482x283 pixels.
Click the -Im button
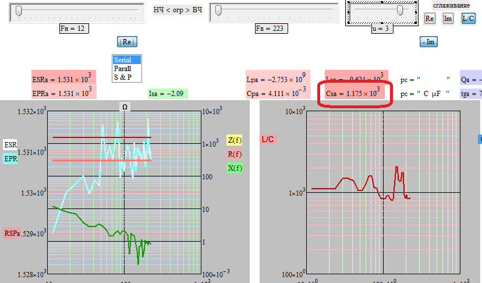[428, 42]
